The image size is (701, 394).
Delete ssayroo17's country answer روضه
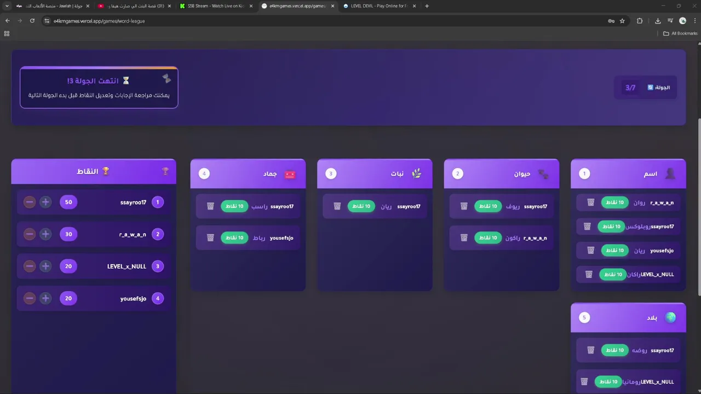tap(590, 350)
